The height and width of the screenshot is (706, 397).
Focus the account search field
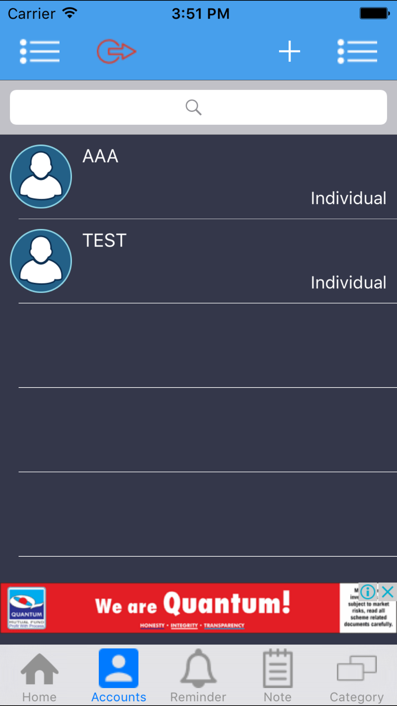pos(198,107)
